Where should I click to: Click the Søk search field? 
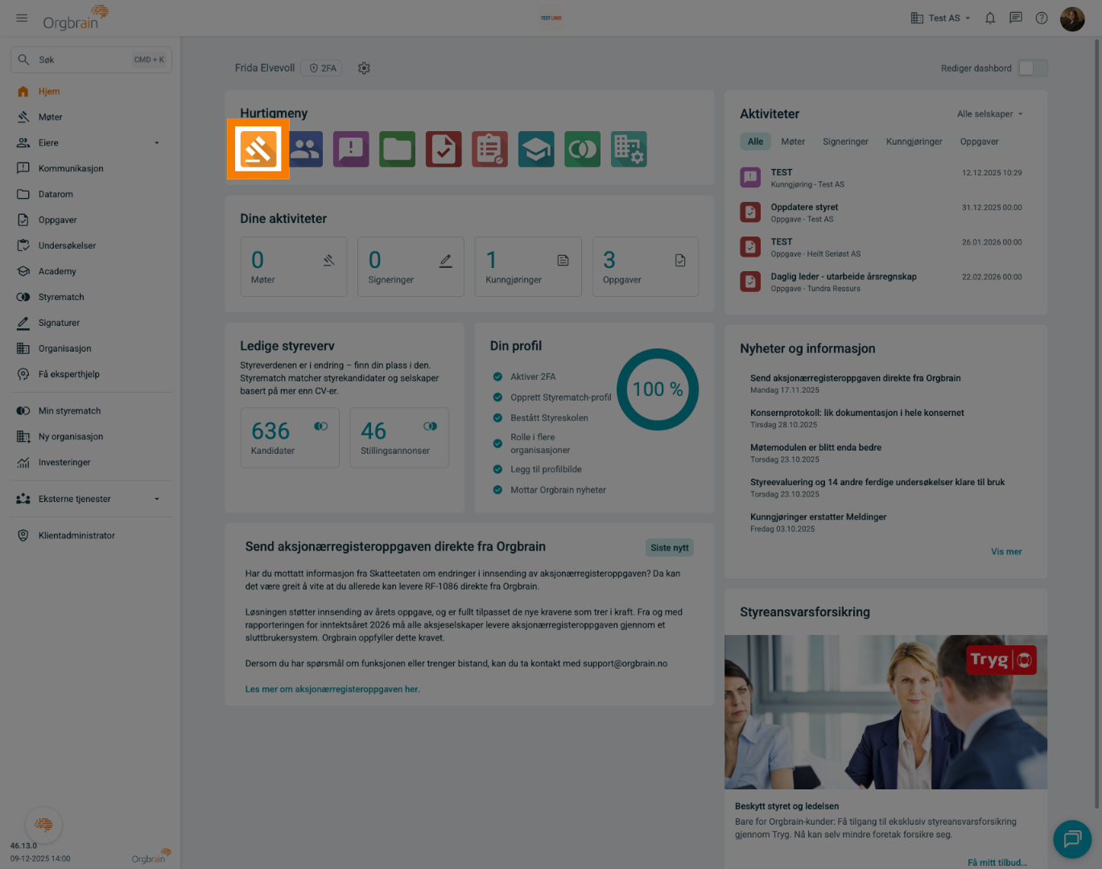(x=91, y=60)
